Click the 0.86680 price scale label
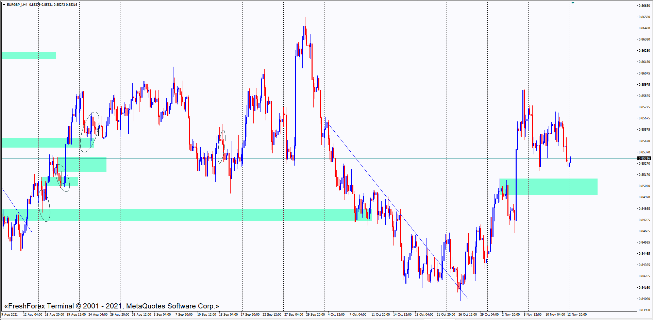 click(644, 6)
